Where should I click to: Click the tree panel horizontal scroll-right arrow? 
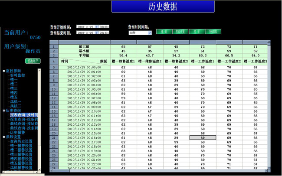[x=36, y=172]
